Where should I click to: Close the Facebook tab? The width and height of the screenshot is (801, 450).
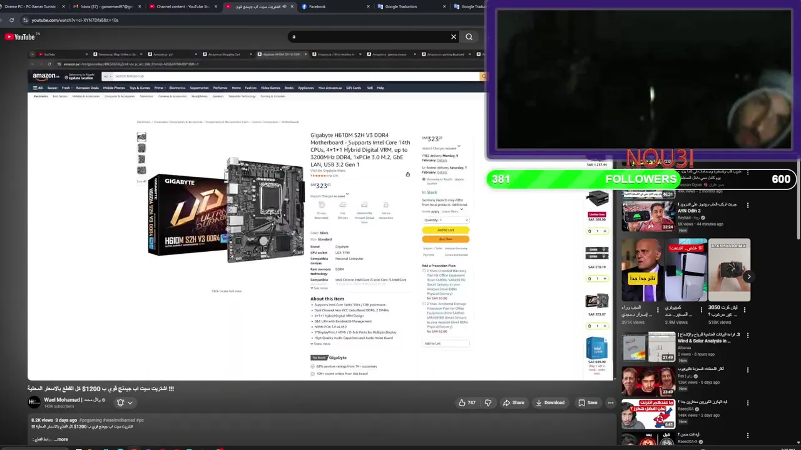[x=368, y=6]
